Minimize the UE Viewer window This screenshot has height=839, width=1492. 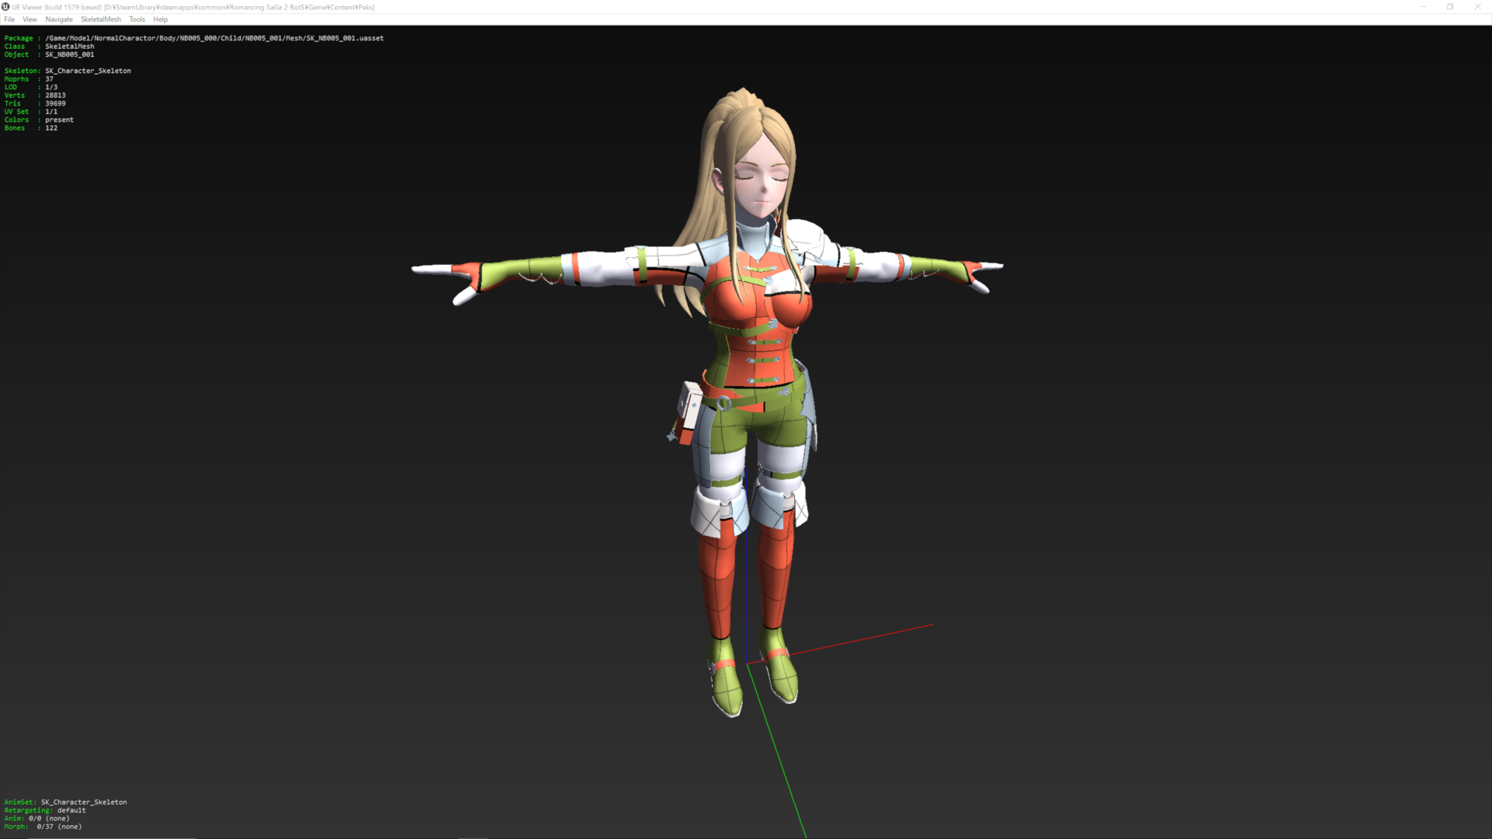pos(1424,7)
